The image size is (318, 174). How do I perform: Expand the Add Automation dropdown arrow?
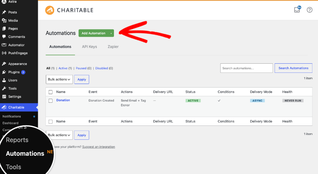click(x=111, y=33)
